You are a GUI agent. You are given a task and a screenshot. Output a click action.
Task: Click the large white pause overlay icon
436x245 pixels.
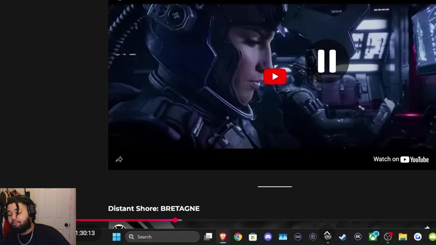(327, 61)
